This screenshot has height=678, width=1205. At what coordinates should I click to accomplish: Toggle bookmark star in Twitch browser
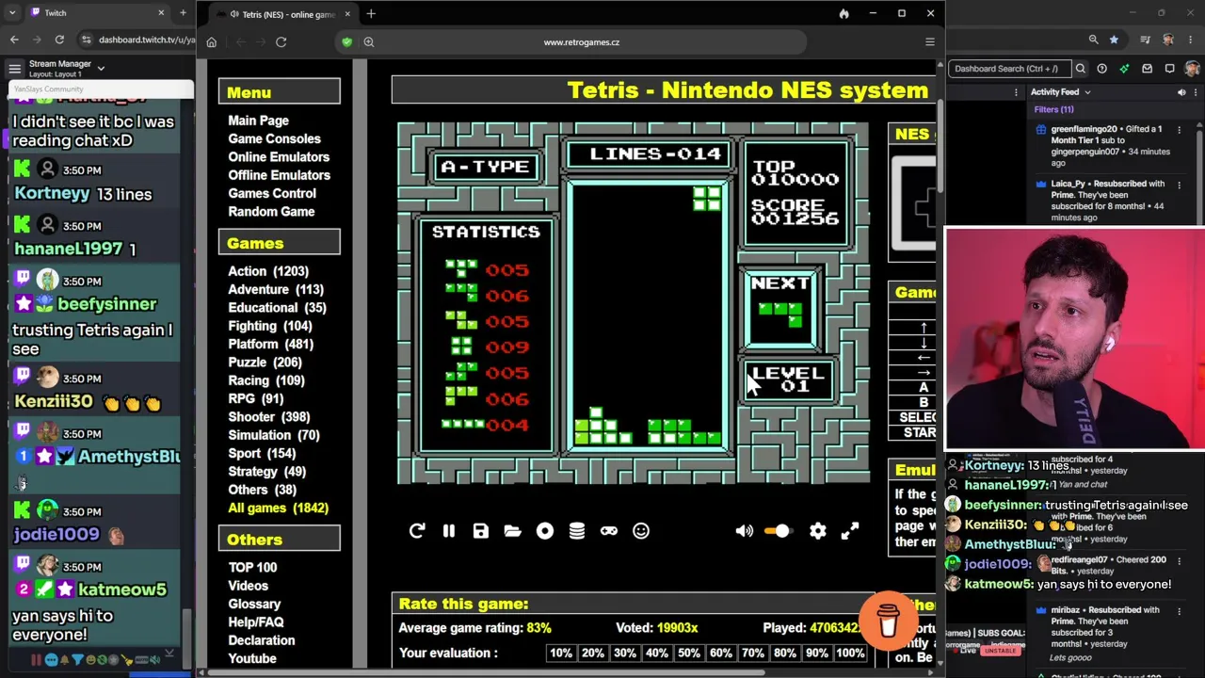click(1114, 40)
